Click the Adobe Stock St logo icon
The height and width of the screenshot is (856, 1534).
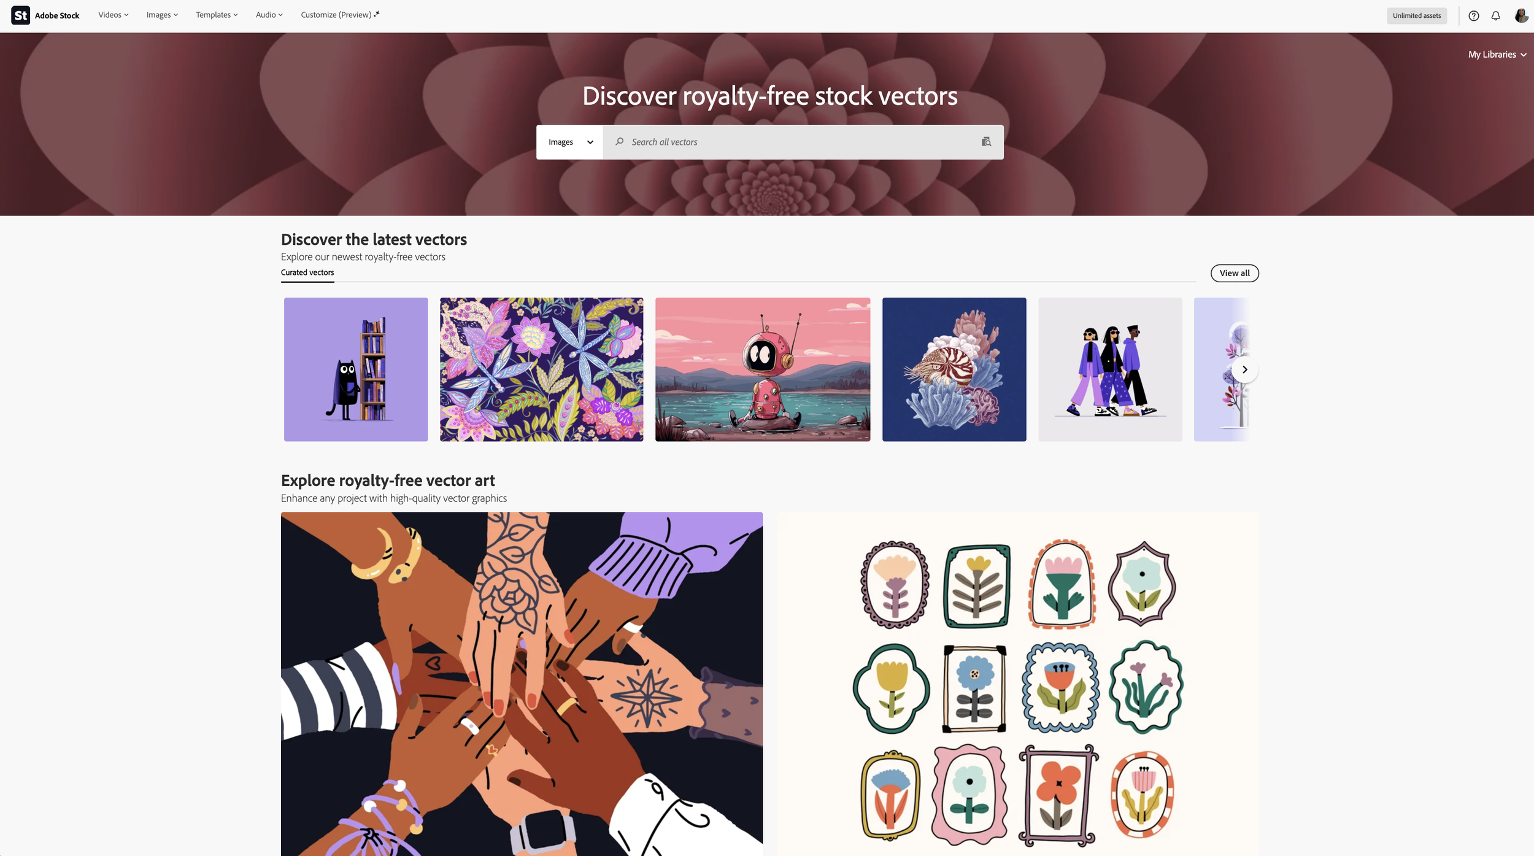tap(20, 15)
